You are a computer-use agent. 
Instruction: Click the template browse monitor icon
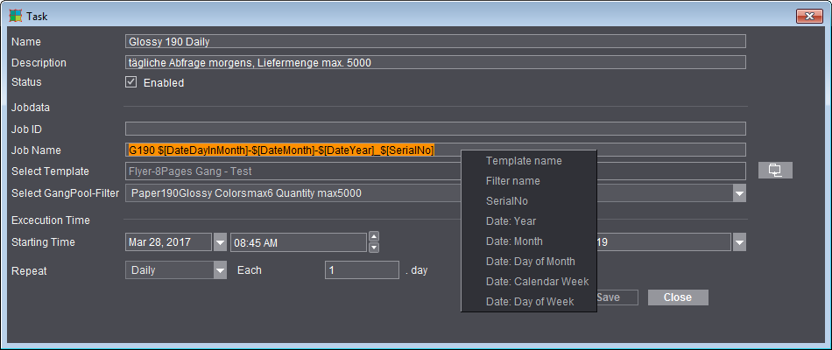pyautogui.click(x=775, y=171)
